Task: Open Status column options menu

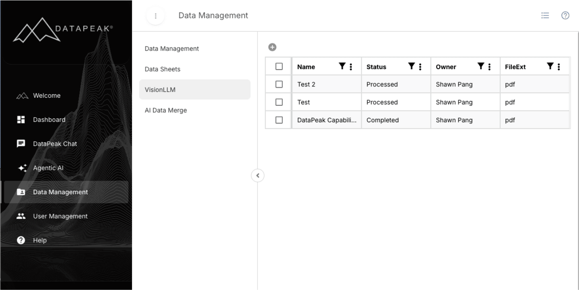Action: (x=420, y=66)
